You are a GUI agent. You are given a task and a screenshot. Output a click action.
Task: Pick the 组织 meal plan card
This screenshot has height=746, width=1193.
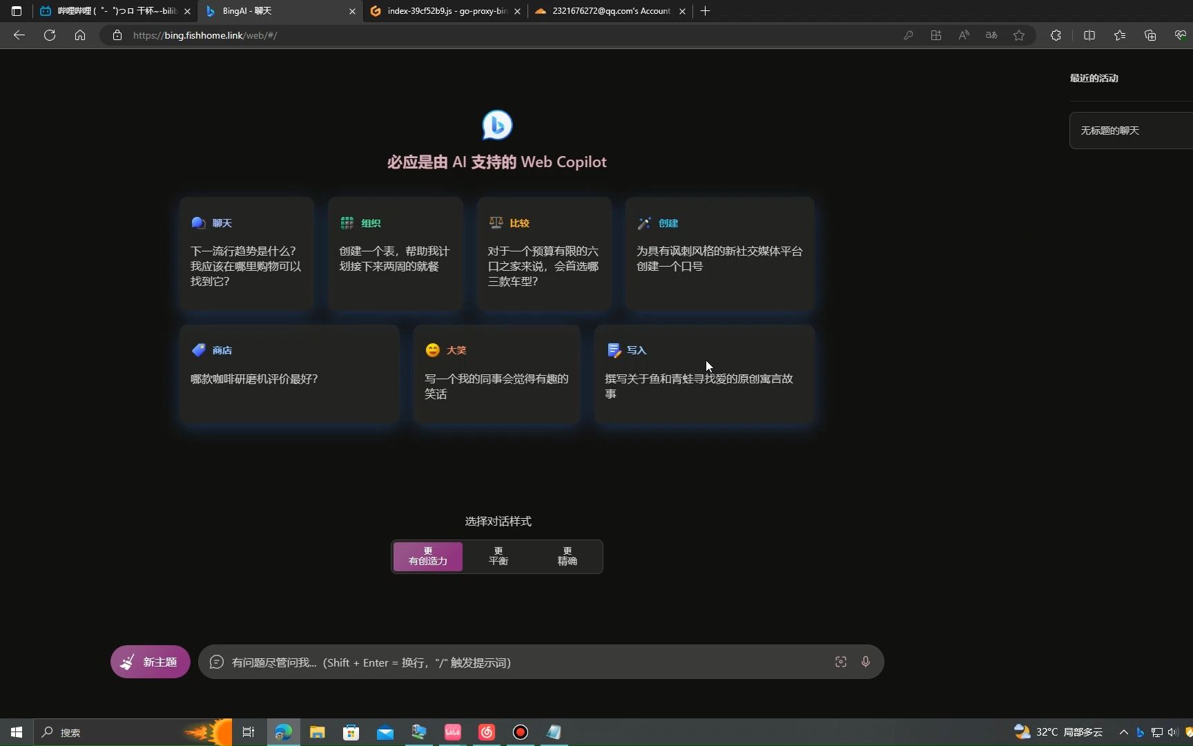click(x=395, y=254)
